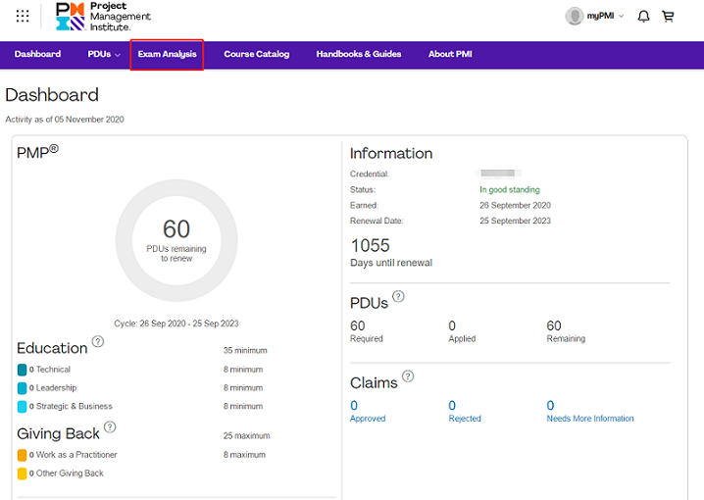Screen dimensions: 704x500
Task: Open the shopping cart icon
Action: pos(668,17)
